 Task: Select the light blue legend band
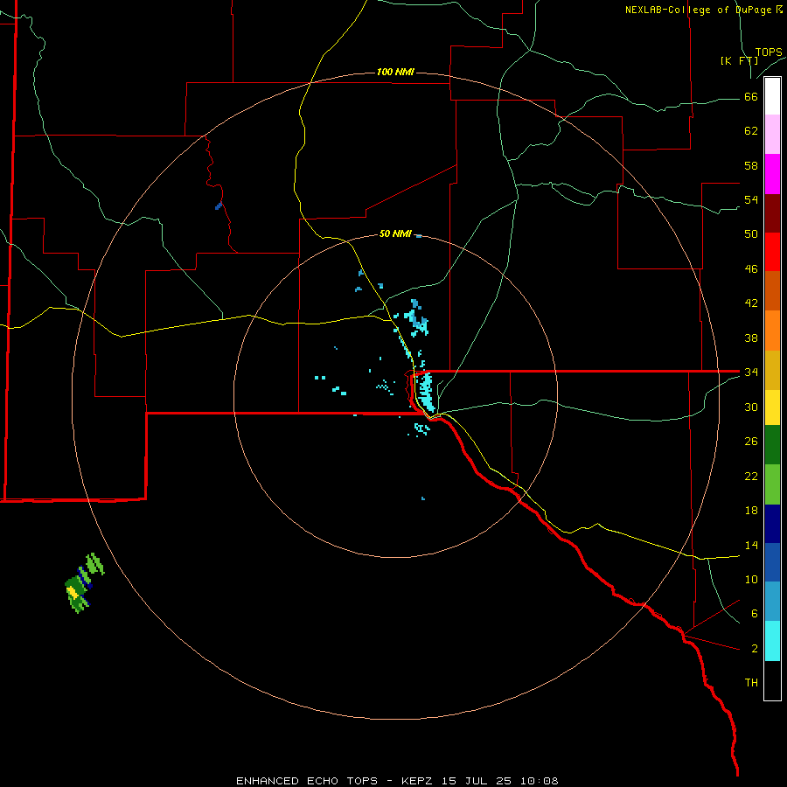[772, 602]
